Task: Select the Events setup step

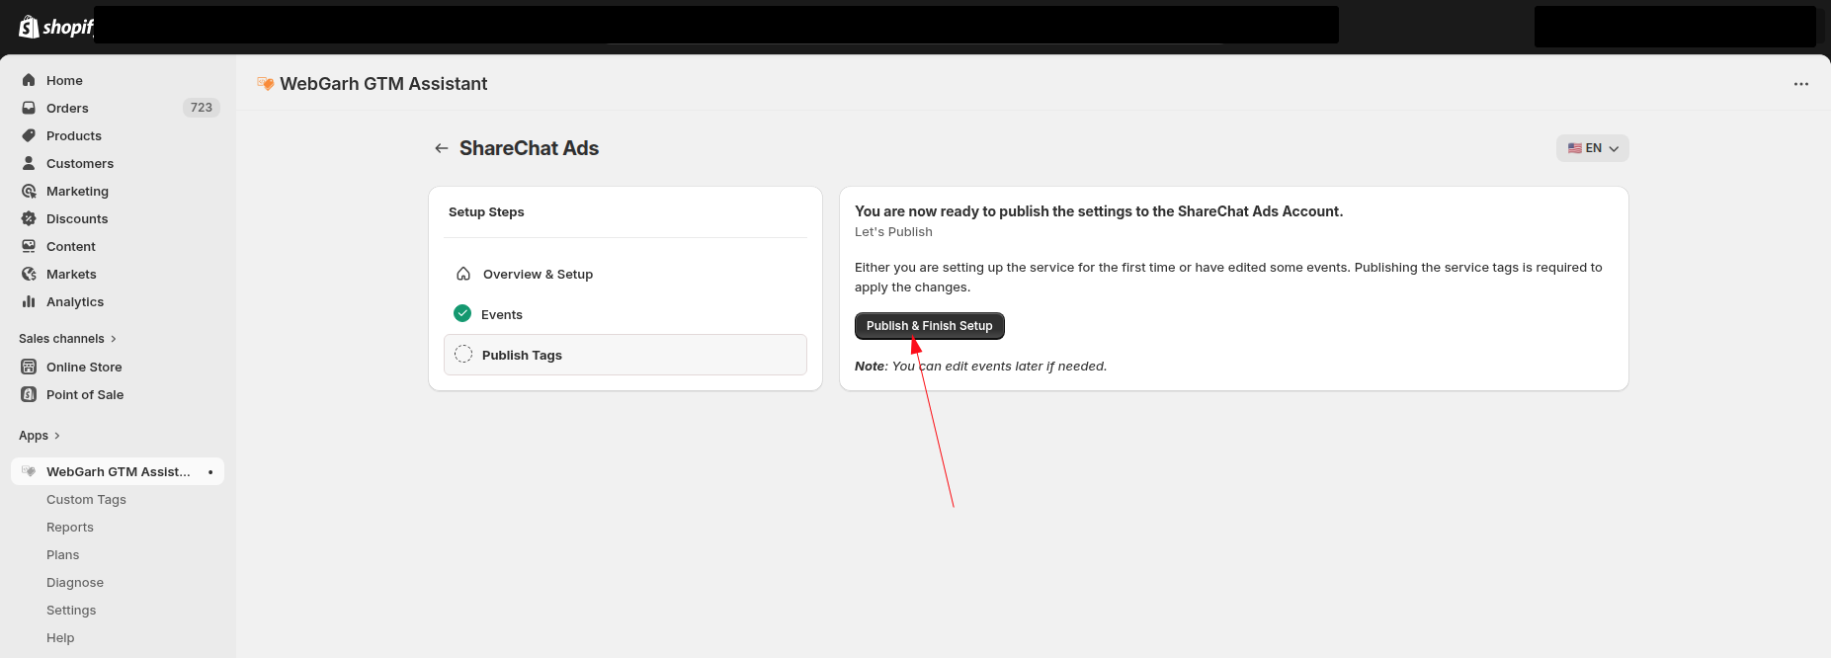Action: click(x=625, y=314)
